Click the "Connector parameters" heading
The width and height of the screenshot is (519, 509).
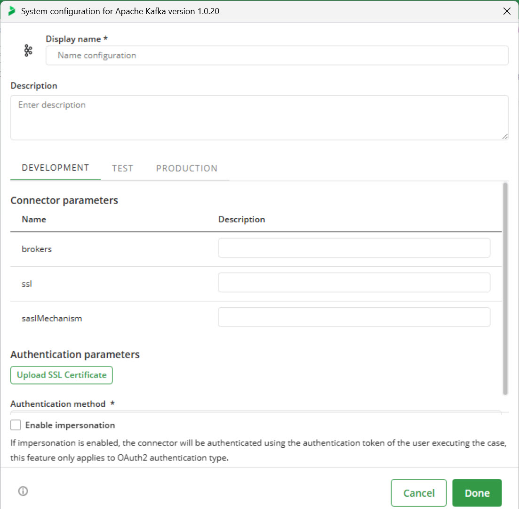pos(64,200)
